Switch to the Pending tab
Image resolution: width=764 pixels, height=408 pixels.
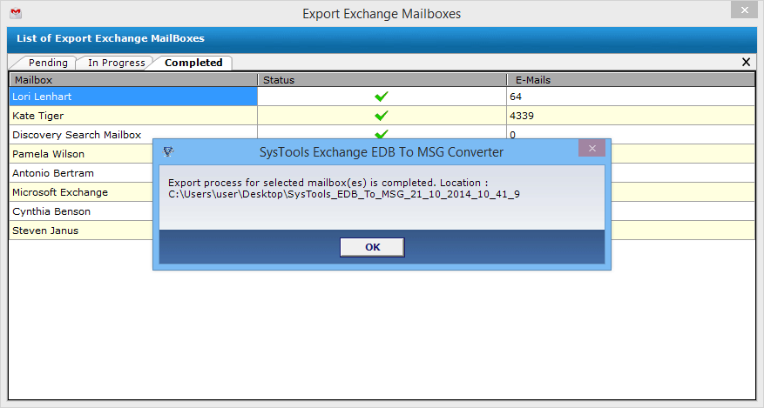pos(48,63)
